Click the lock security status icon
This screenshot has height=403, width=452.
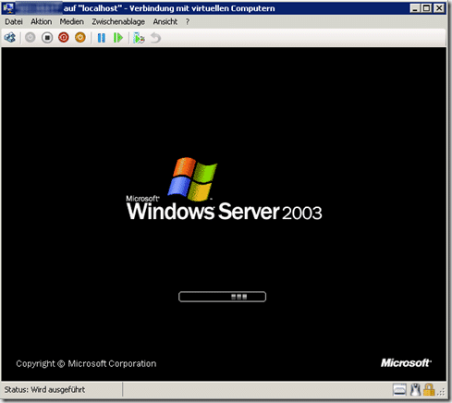click(429, 390)
